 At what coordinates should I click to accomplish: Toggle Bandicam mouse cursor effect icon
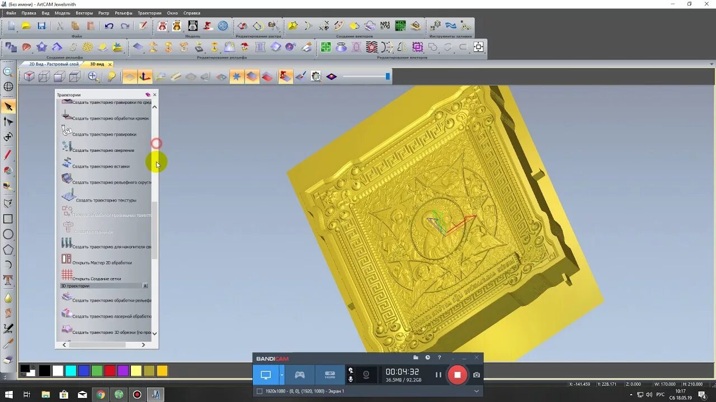point(351,370)
